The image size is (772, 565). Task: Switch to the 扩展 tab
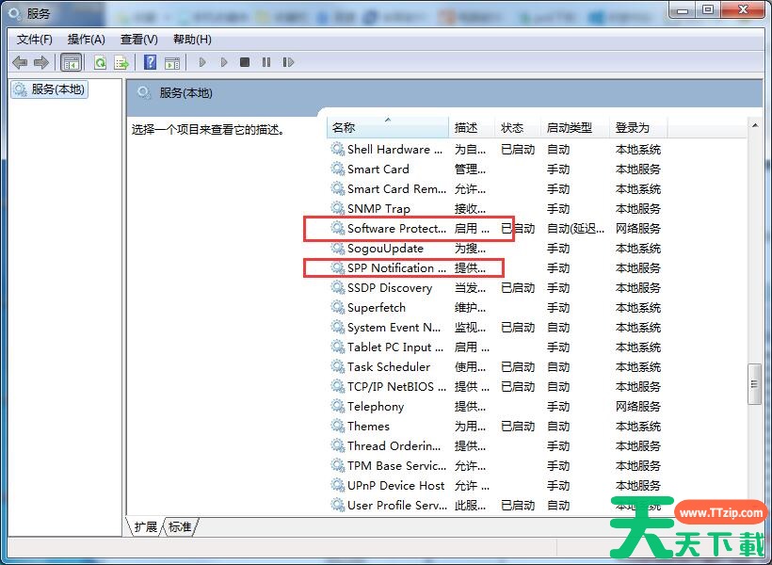pyautogui.click(x=145, y=526)
